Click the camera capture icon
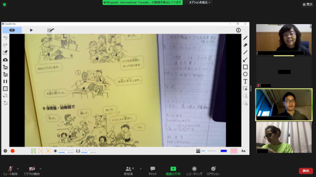This screenshot has width=316, height=177. (x=6, y=60)
